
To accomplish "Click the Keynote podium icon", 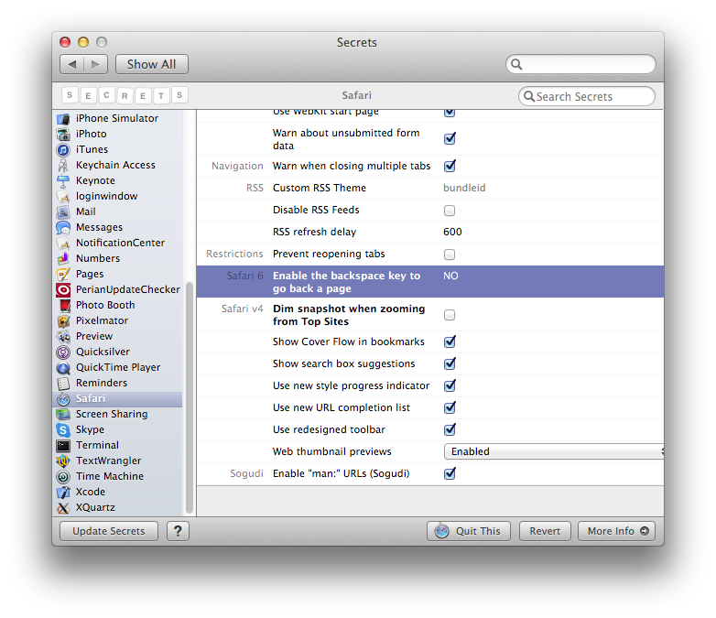I will coord(63,181).
